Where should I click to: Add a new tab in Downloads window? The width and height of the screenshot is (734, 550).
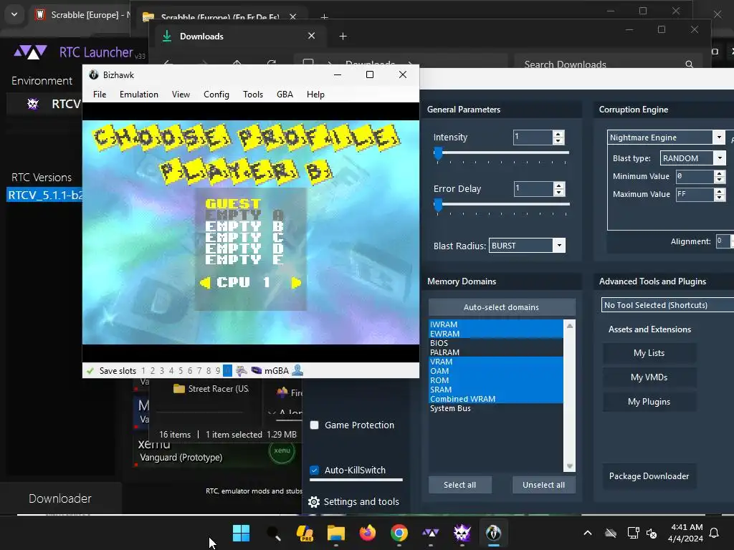pos(343,36)
